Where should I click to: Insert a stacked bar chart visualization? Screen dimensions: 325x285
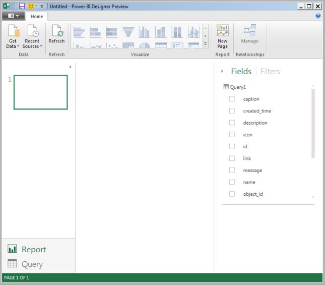coord(95,32)
